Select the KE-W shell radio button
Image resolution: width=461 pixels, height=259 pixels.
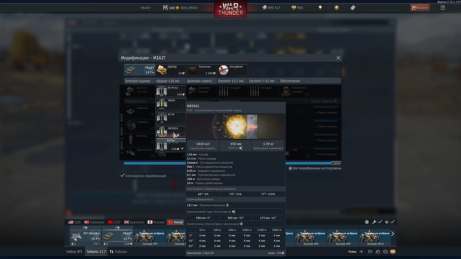click(x=182, y=121)
